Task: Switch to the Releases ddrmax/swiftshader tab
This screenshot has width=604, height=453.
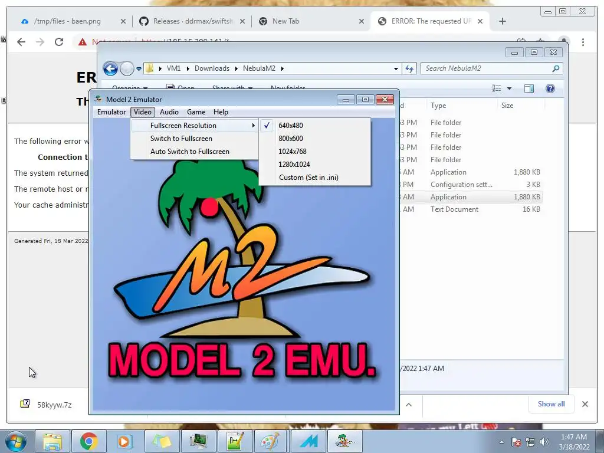Action: pos(193,21)
